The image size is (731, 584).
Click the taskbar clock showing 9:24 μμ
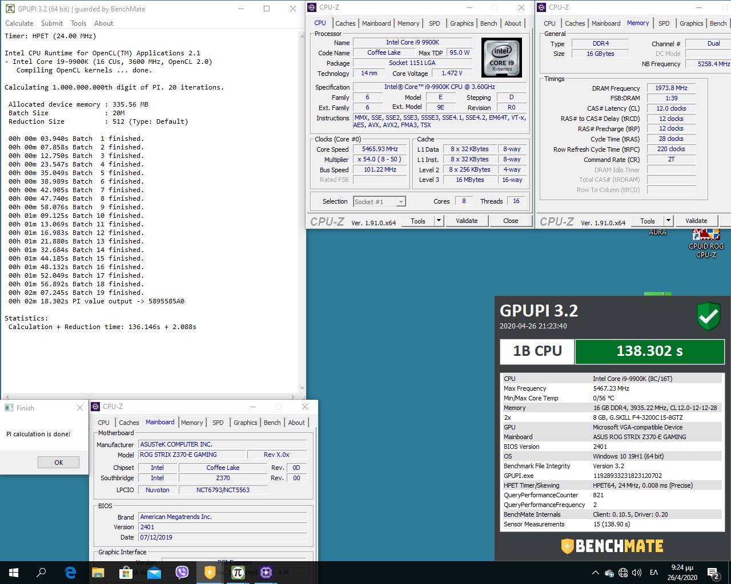(x=682, y=573)
